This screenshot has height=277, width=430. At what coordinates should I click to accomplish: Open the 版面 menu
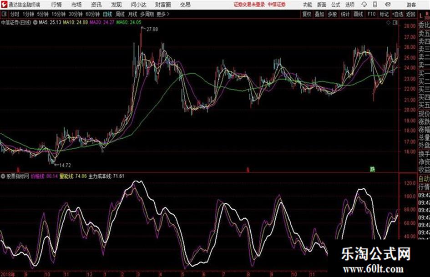click(322, 5)
